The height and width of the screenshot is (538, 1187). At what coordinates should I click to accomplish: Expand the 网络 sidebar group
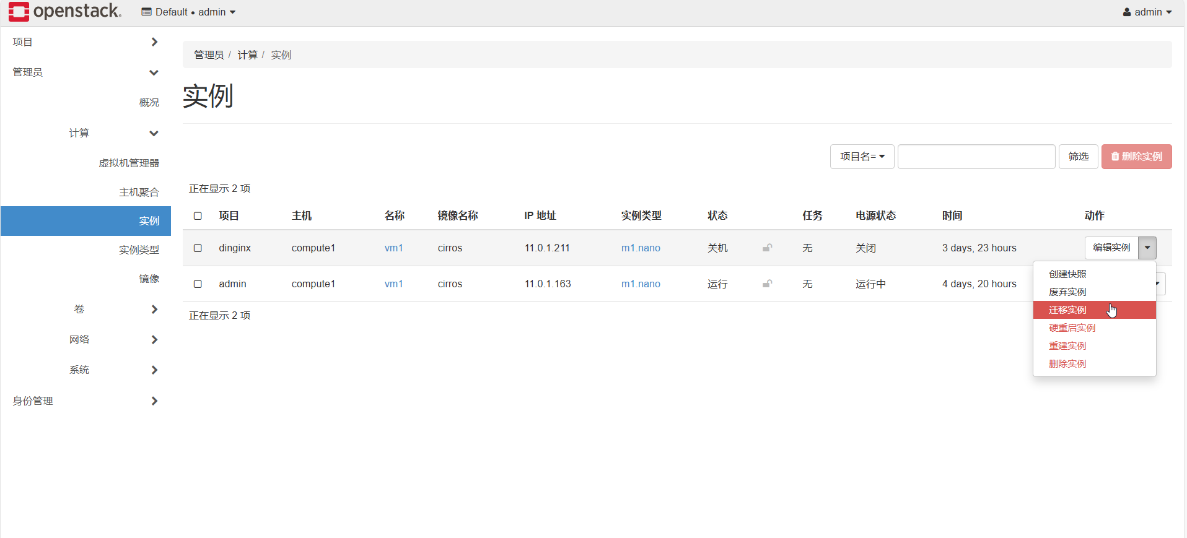(x=114, y=339)
